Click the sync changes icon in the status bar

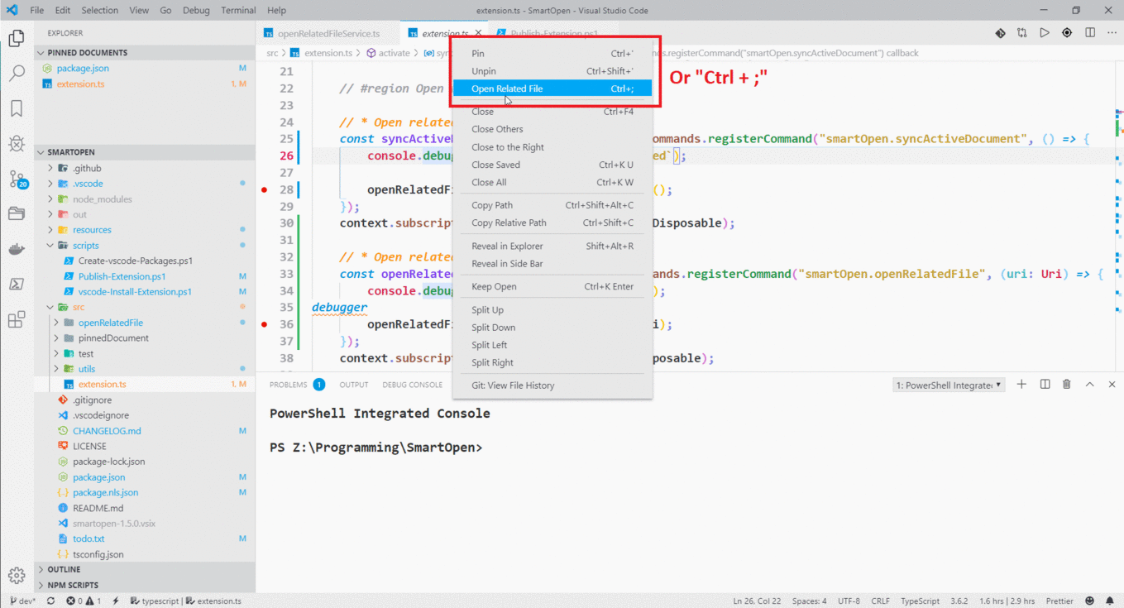(50, 601)
